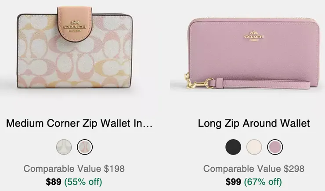Click the Medium Corner Zip Wallet title link

pyautogui.click(x=79, y=124)
